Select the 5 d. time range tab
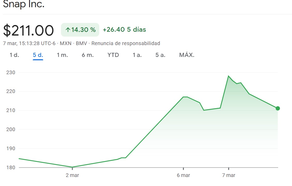This screenshot has width=292, height=186. (38, 55)
